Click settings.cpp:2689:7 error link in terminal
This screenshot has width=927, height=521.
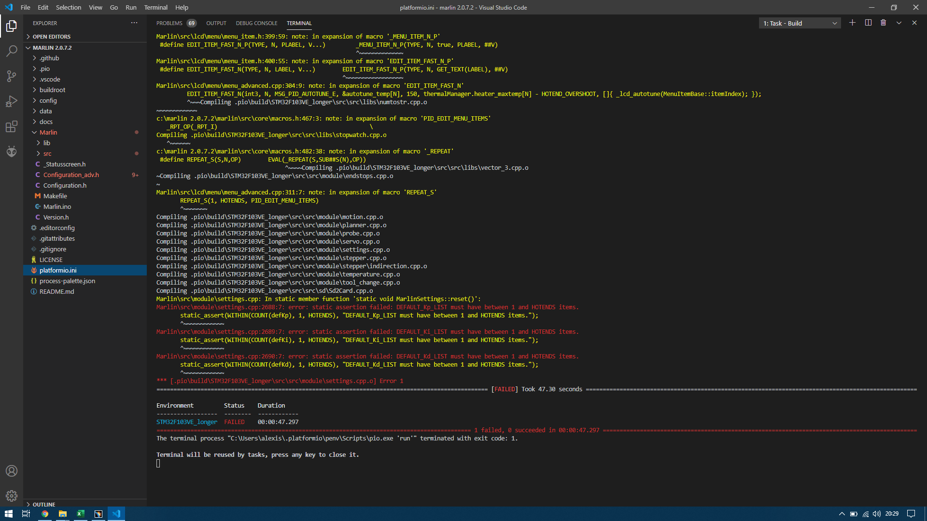tap(220, 332)
